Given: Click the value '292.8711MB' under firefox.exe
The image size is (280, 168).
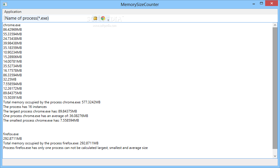Looking at the screenshot, I should (x=13, y=139).
